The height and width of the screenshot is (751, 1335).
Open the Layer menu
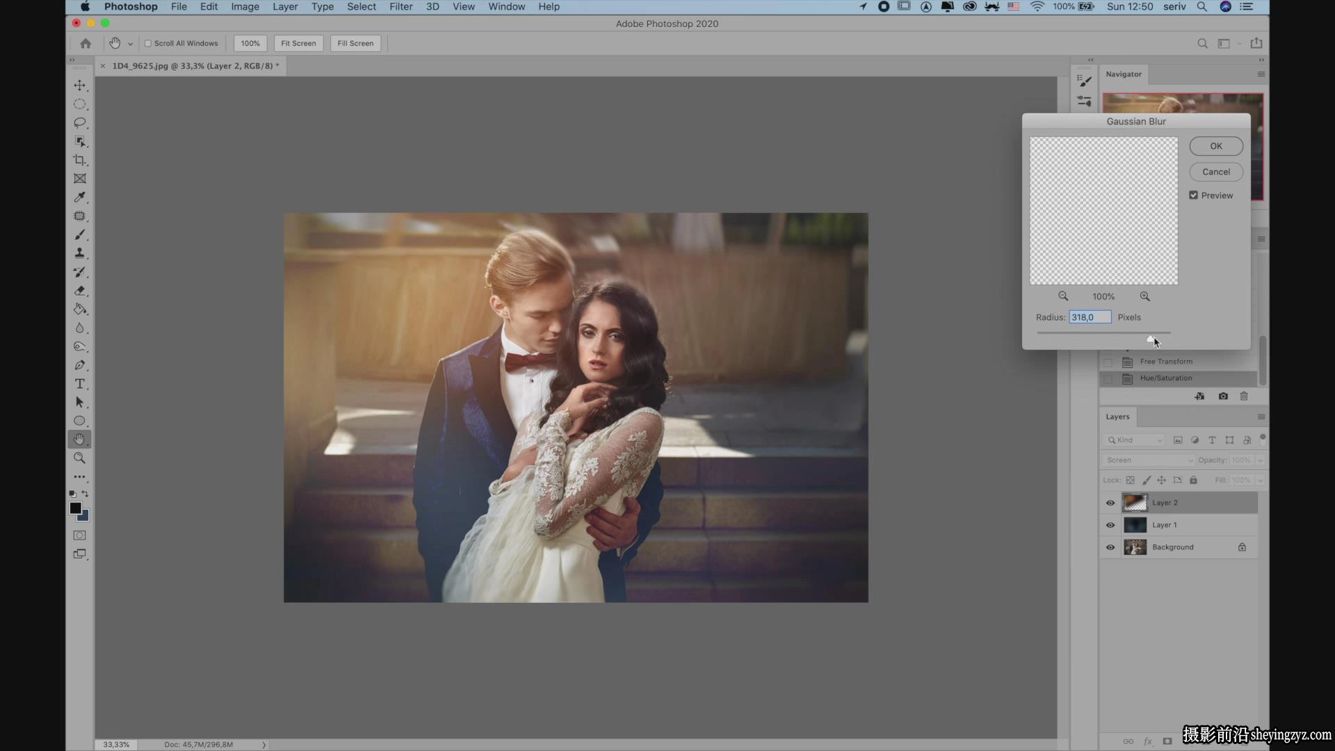tap(285, 6)
